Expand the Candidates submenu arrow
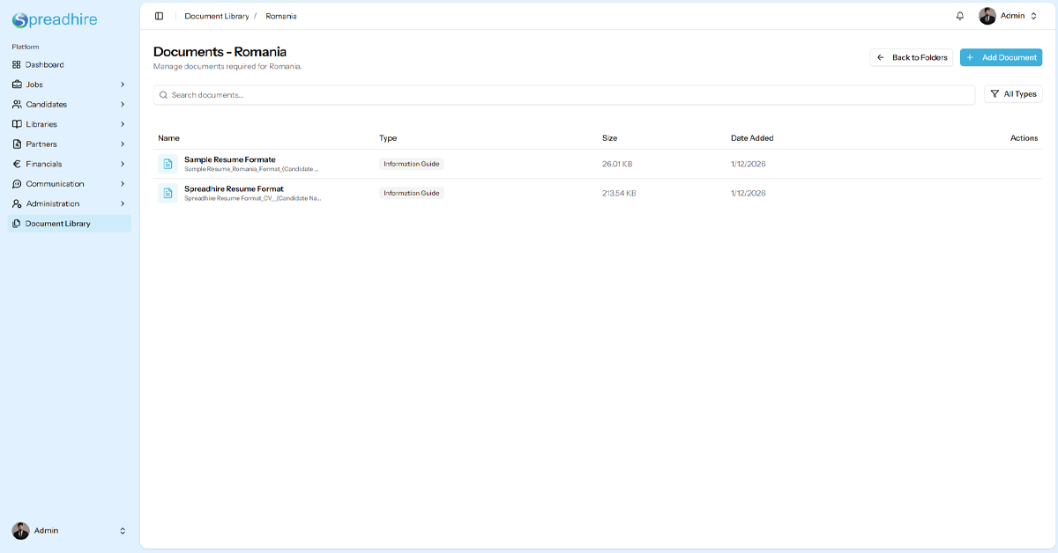The height and width of the screenshot is (553, 1058). click(x=123, y=105)
